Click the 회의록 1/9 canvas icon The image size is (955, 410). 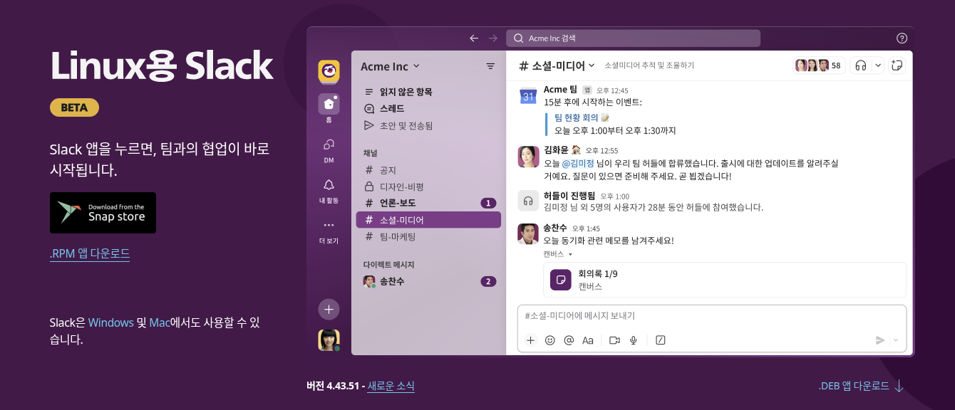point(561,280)
